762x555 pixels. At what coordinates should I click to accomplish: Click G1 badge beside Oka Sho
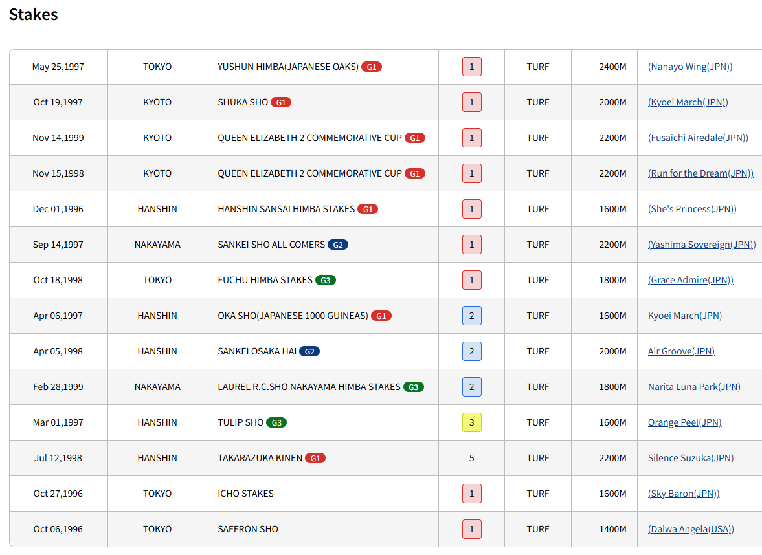click(x=381, y=316)
